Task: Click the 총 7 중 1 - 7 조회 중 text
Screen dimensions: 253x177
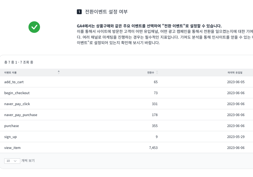Action: [x=19, y=62]
